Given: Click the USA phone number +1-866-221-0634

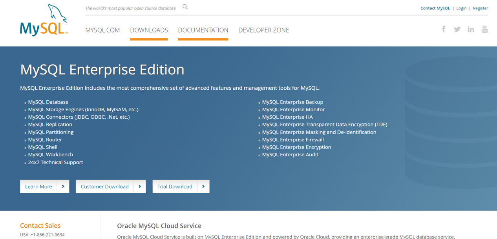Looking at the screenshot, I should click(48, 235).
